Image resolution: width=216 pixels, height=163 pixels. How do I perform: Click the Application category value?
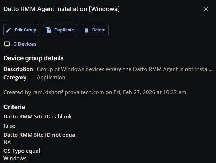(x=51, y=78)
